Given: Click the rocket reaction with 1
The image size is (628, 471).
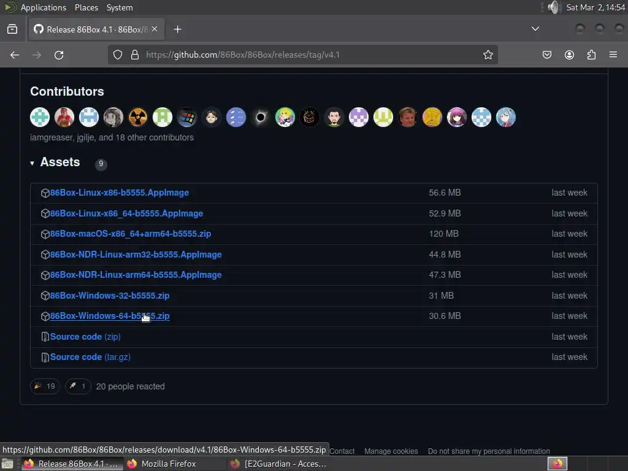Looking at the screenshot, I should coord(78,386).
